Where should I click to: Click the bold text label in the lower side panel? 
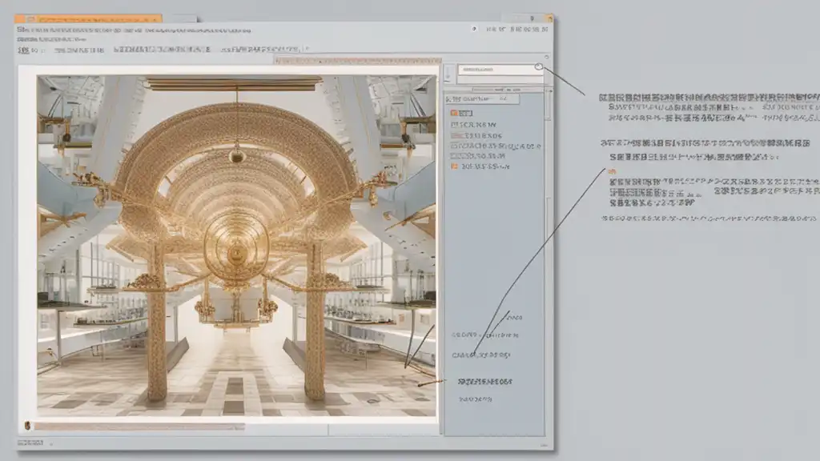484,382
